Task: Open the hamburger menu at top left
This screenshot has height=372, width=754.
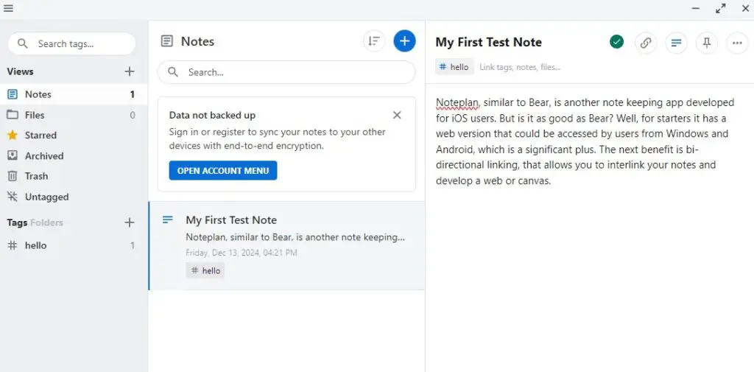Action: pos(8,8)
